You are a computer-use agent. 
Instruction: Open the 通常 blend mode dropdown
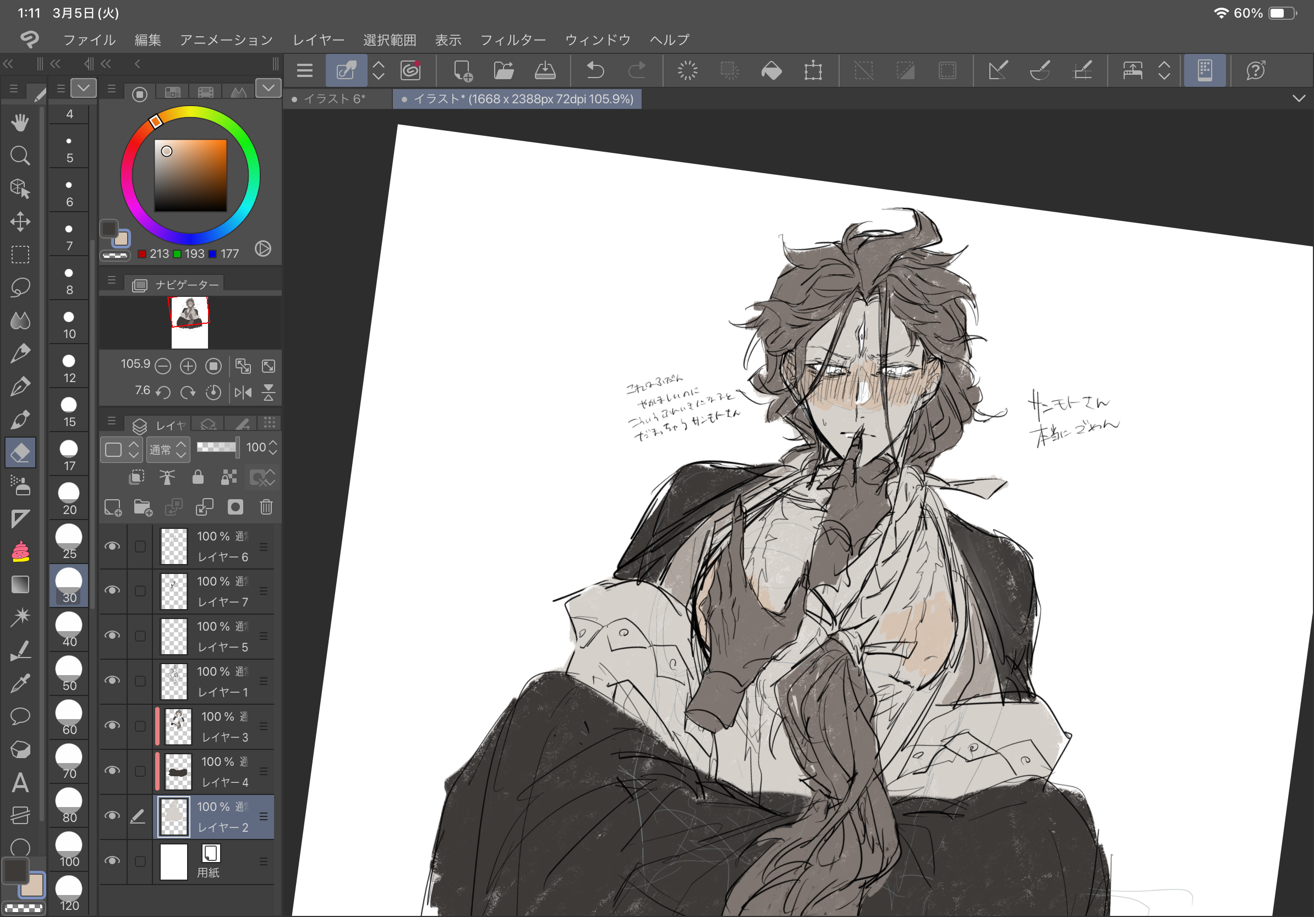coord(168,450)
